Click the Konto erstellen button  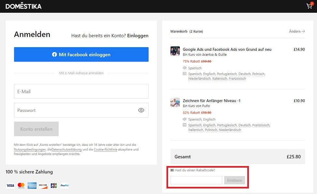36,129
